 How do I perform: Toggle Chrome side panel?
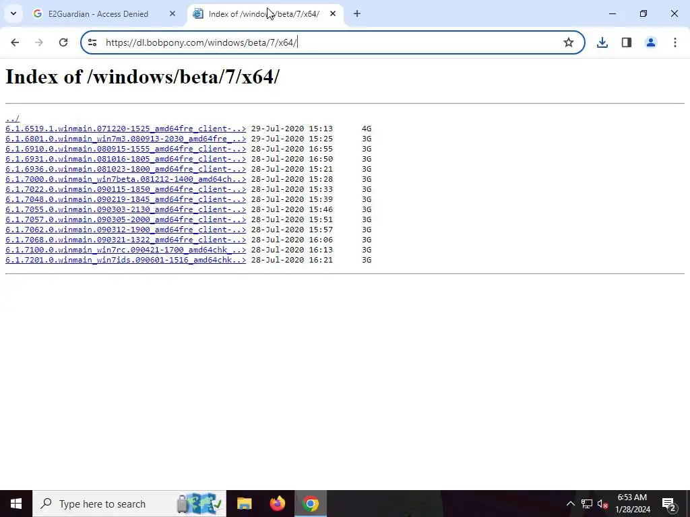coord(627,42)
